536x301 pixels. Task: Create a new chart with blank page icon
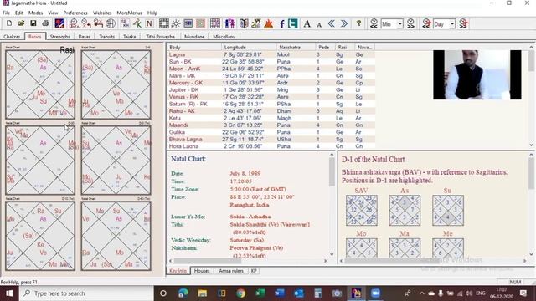(9, 23)
